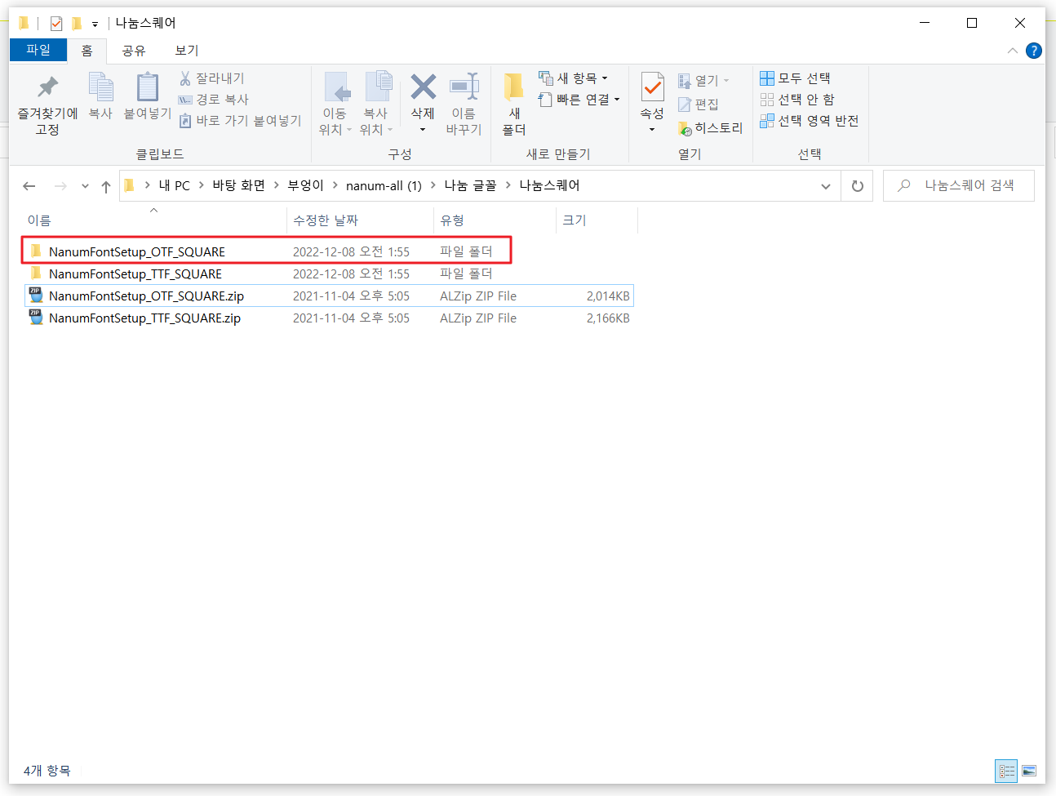Sort by Date modified (수정한 날짜) header
This screenshot has width=1056, height=796.
click(x=360, y=220)
